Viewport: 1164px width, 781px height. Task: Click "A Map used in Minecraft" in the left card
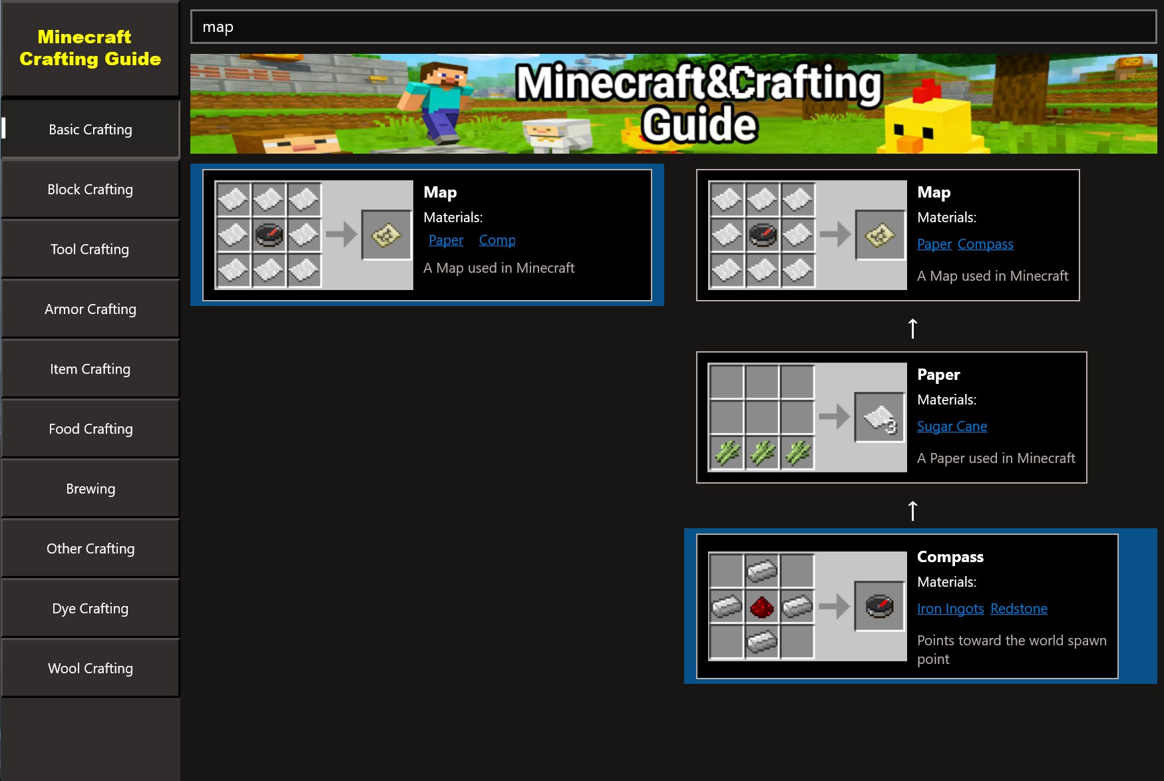499,268
